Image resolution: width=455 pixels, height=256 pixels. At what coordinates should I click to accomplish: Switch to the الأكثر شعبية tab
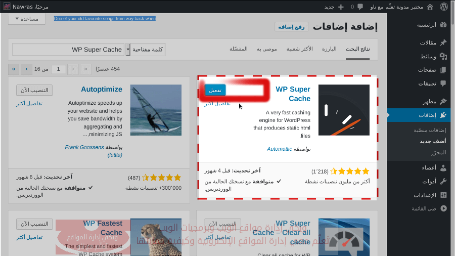[x=299, y=49]
